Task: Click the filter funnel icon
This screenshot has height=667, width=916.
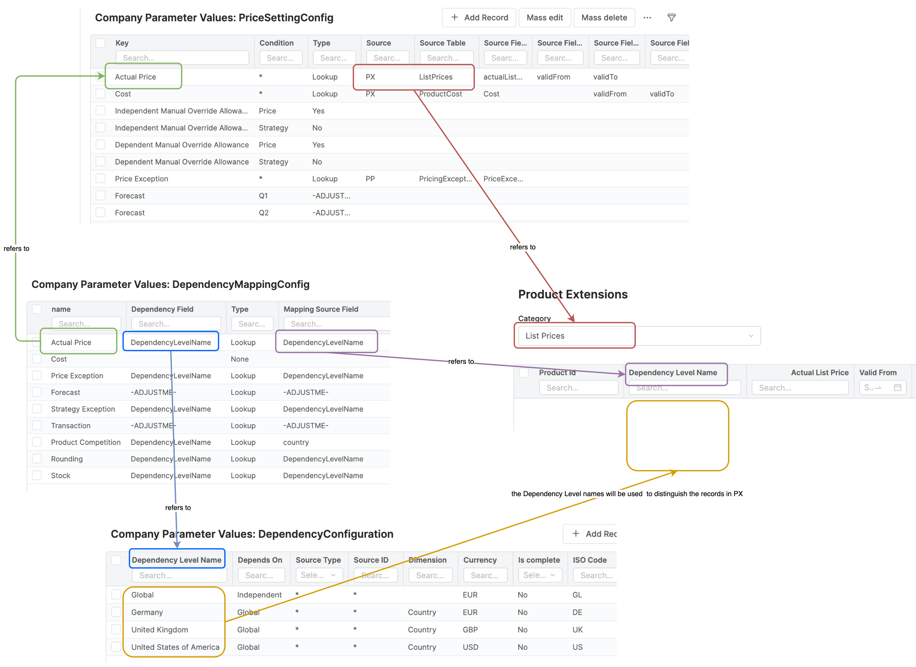Action: (x=671, y=17)
